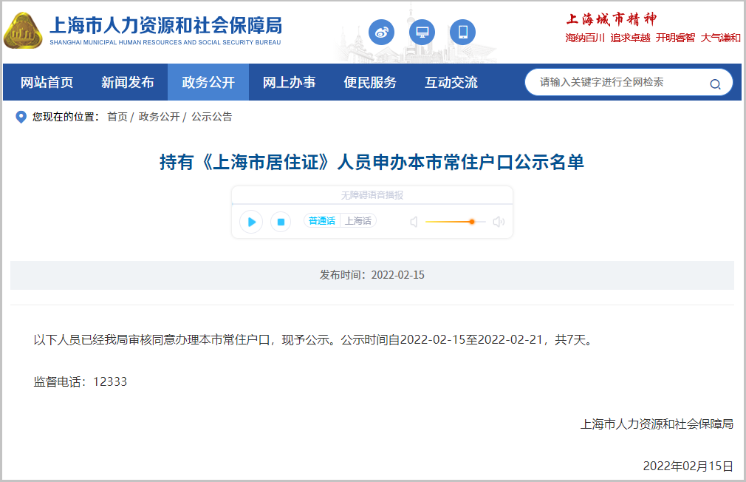Click 公示公告 breadcrumb link

point(212,117)
